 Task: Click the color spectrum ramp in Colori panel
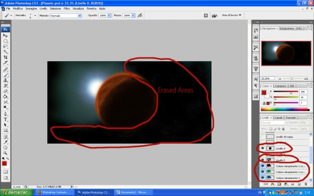pyautogui.click(x=285, y=109)
